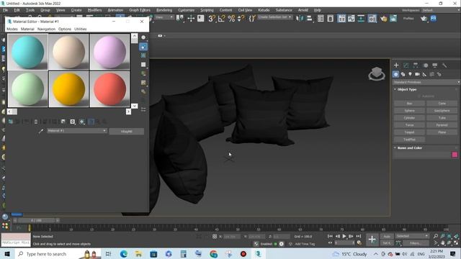This screenshot has width=461, height=259.
Task: Click the Box primitive button
Action: [409, 104]
